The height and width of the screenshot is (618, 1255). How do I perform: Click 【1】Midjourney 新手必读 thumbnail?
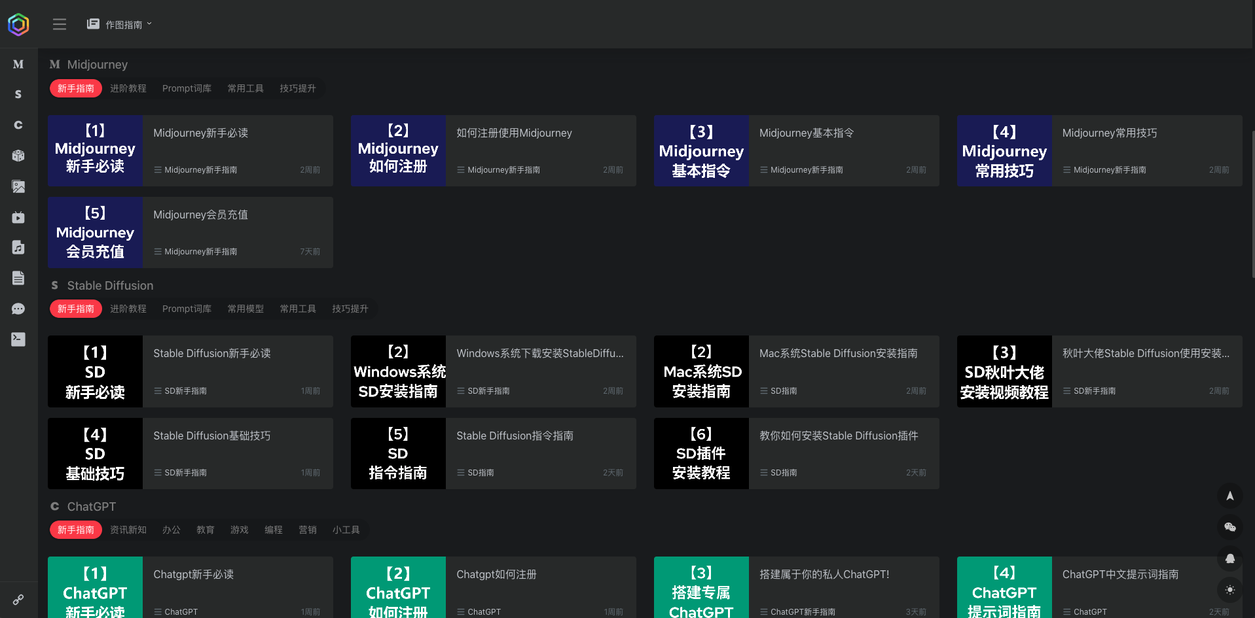coord(95,150)
